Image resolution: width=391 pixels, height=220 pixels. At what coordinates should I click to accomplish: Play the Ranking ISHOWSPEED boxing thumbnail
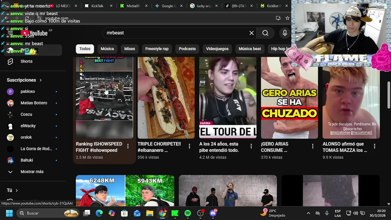104,98
